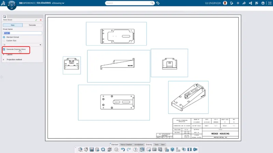Open the settings gear in bottom toolbar
Screen dimensions: 273x153
coord(116,149)
